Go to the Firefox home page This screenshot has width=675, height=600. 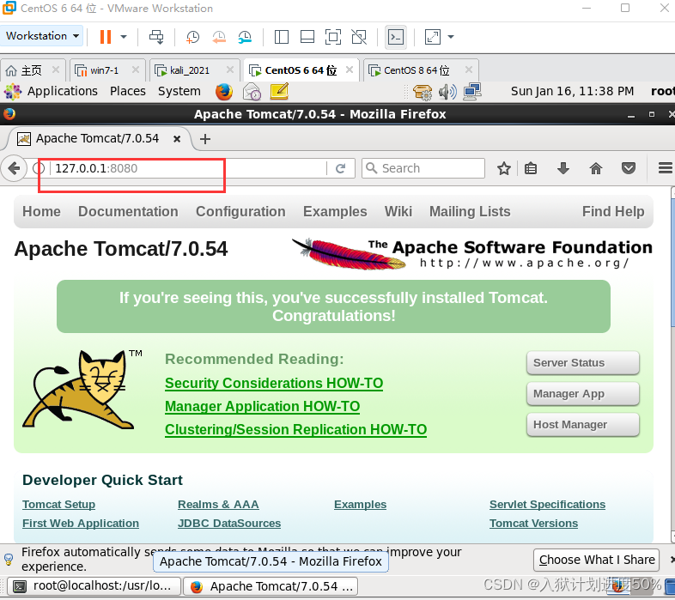[596, 168]
